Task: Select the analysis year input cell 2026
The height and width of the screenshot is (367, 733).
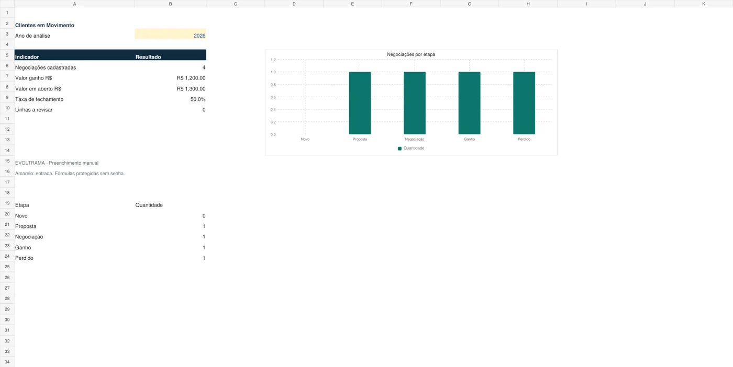Action: point(170,34)
